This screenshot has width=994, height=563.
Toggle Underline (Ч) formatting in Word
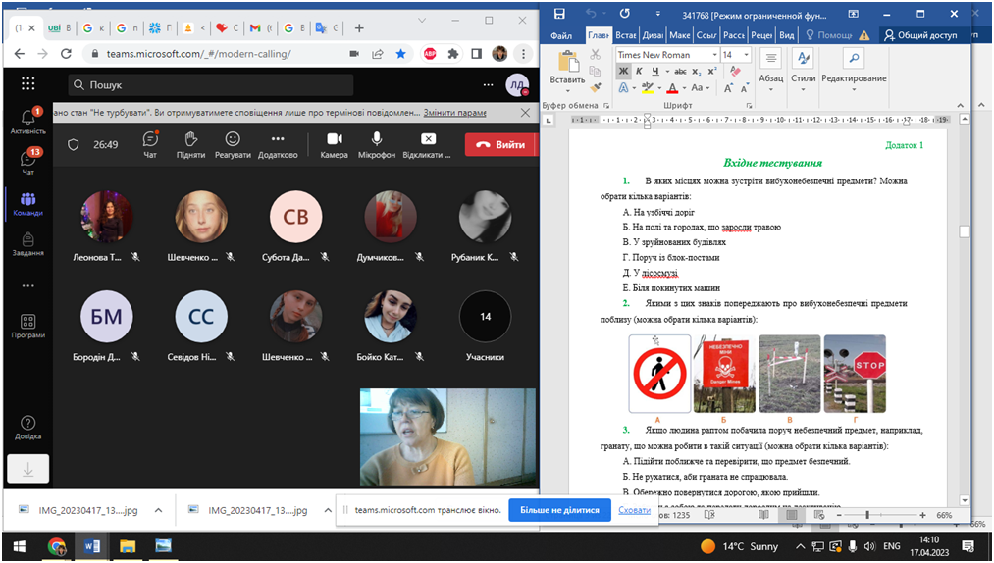655,72
